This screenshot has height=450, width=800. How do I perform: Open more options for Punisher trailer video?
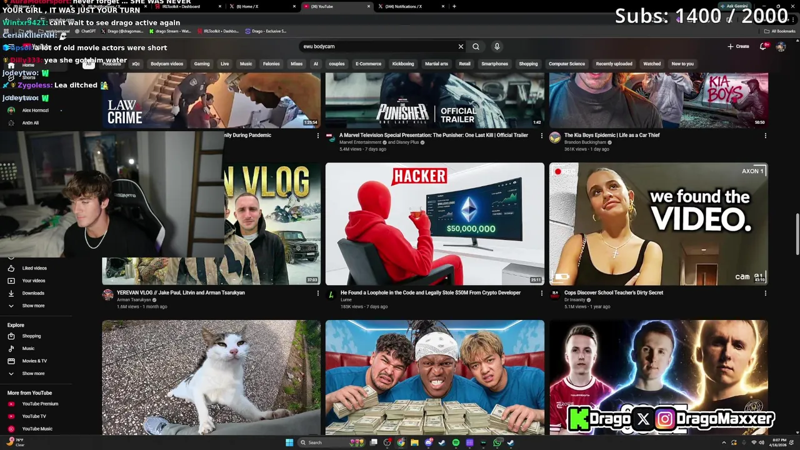(x=541, y=136)
